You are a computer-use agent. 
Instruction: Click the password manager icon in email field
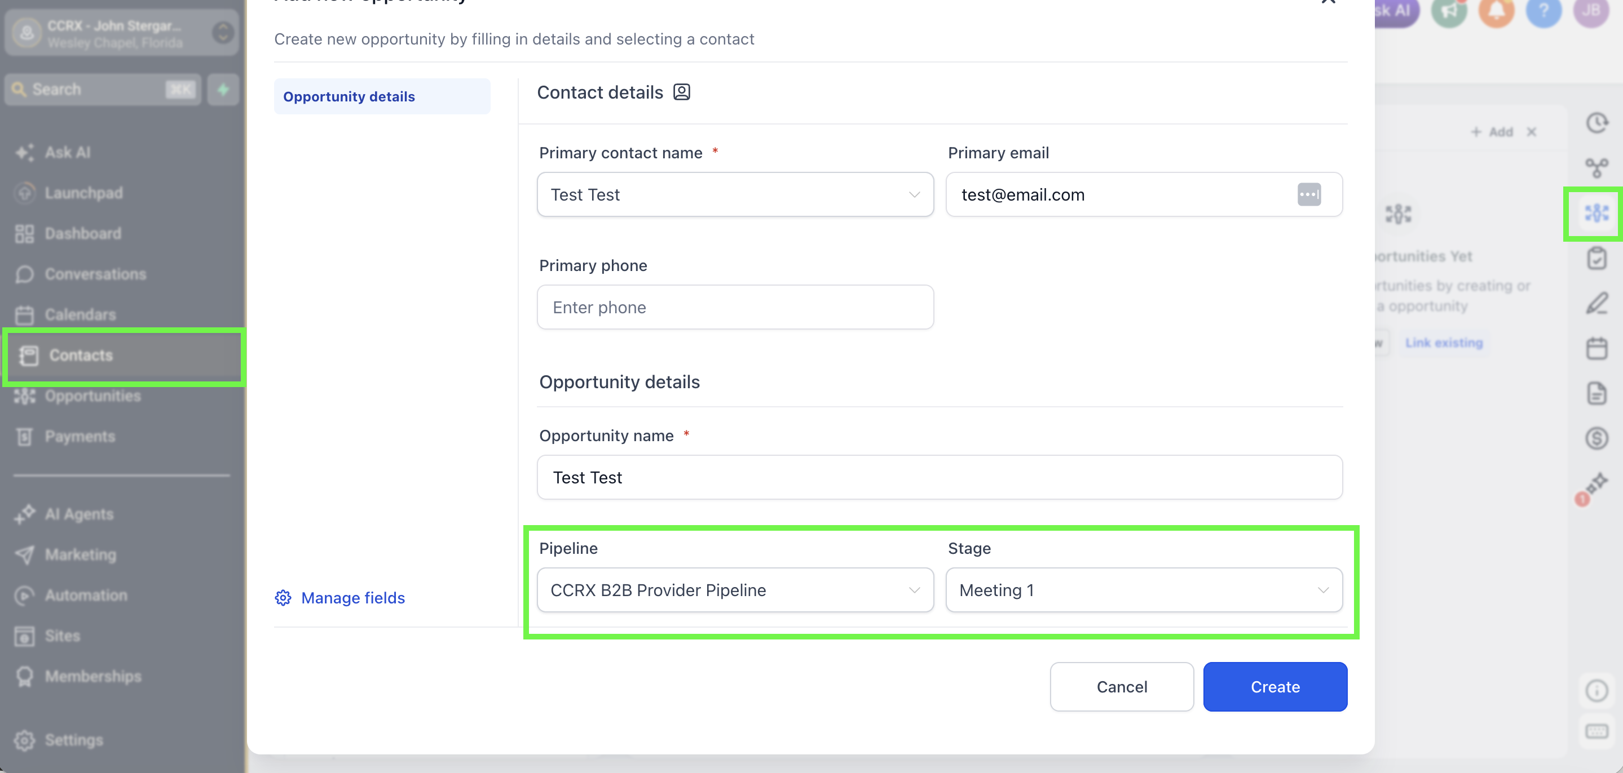(1308, 194)
